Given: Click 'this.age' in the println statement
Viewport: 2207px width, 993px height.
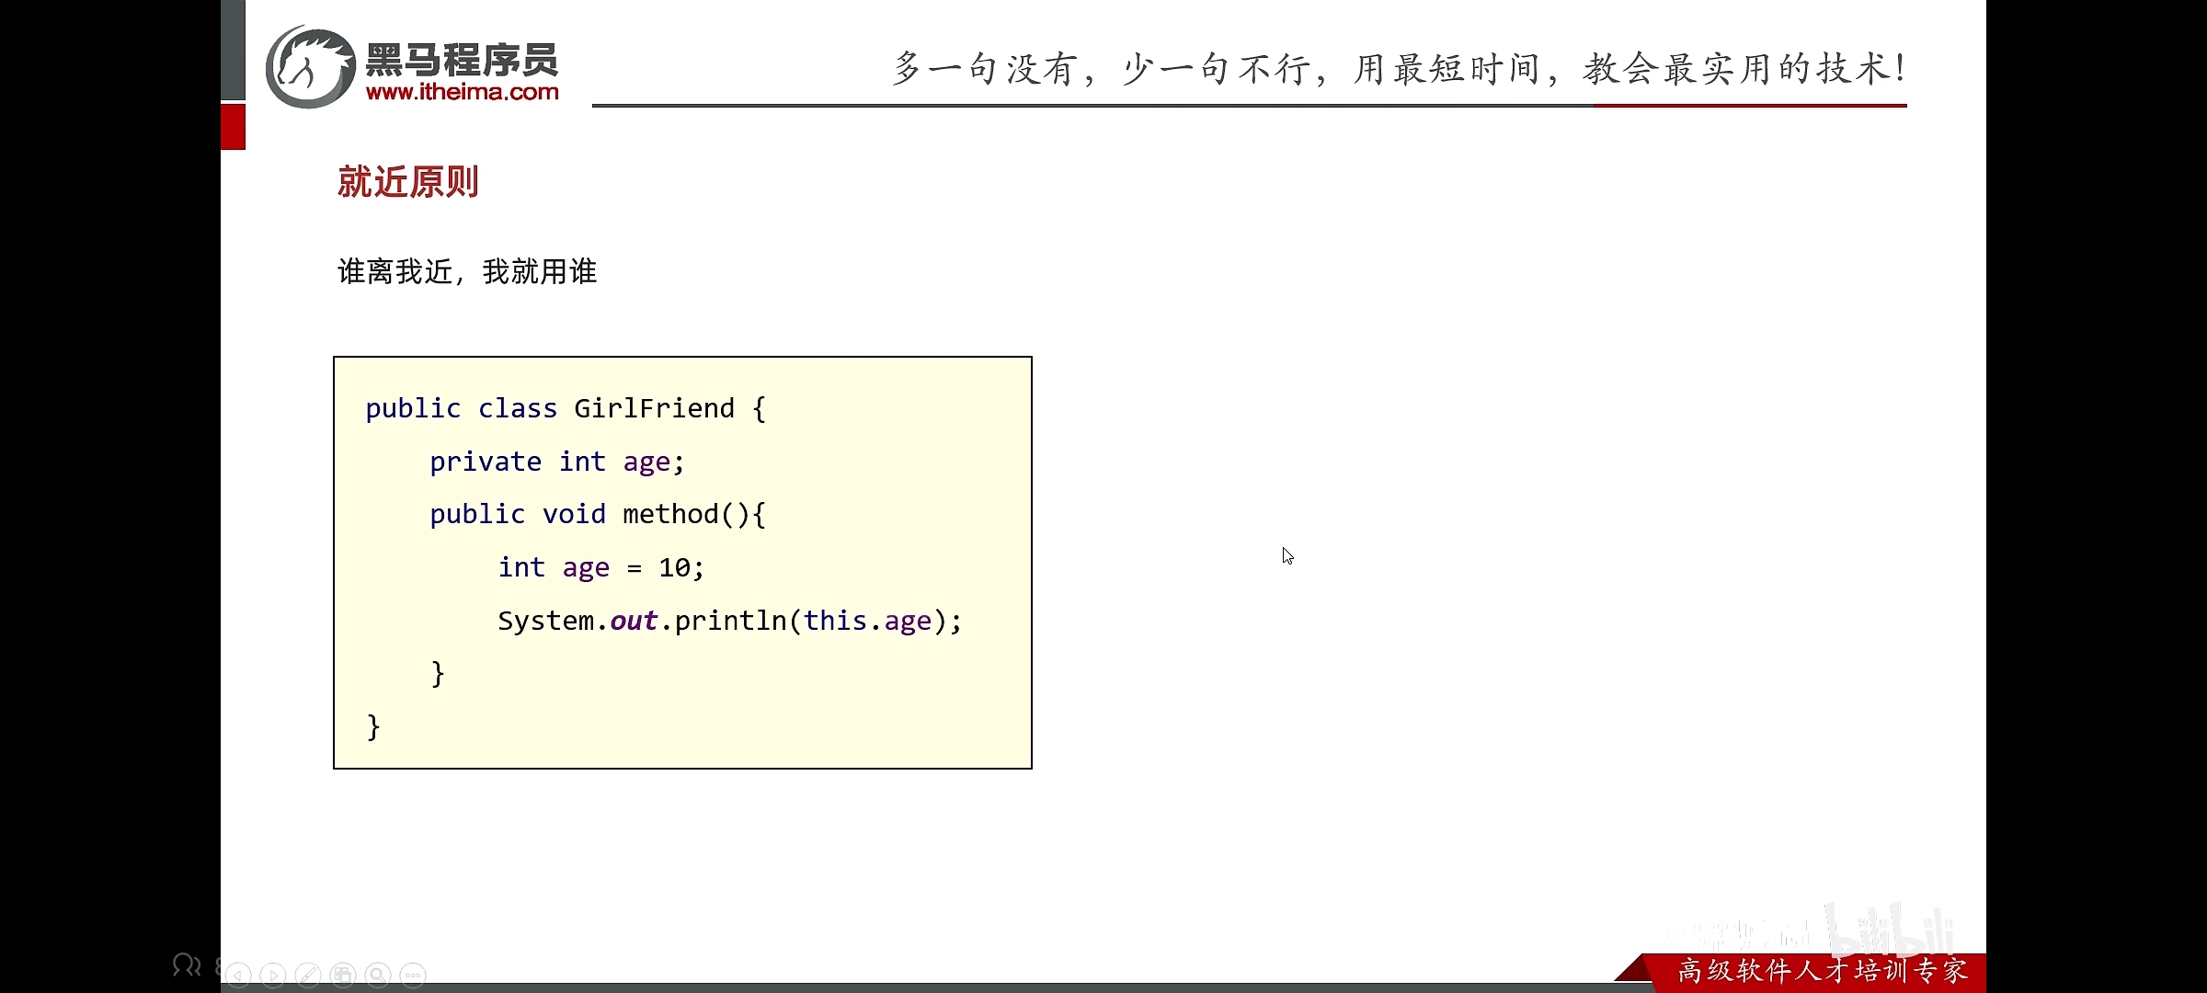Looking at the screenshot, I should click(867, 621).
